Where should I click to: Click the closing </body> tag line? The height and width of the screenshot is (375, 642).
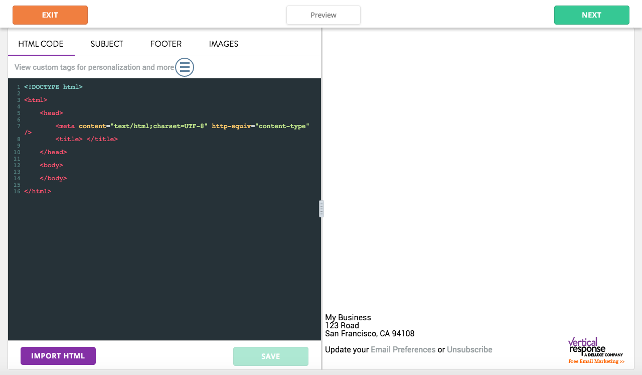[x=53, y=178]
